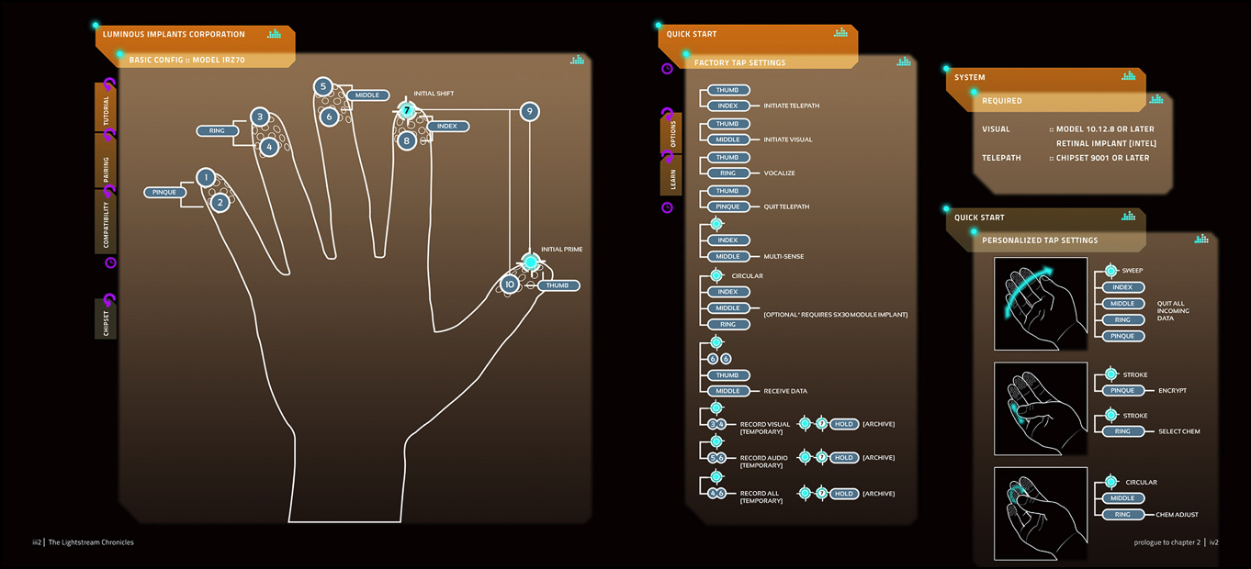Click purple clock icon below Compatibility tab
Image resolution: width=1251 pixels, height=569 pixels.
pos(111,262)
